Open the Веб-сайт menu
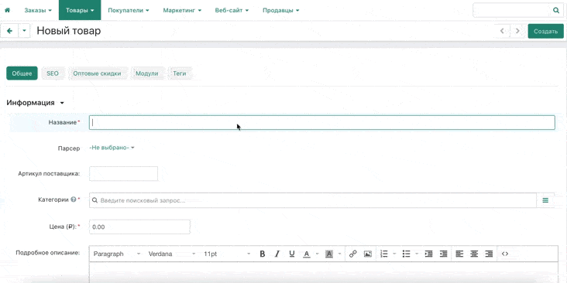Screen dimensions: 567x283 (232, 10)
